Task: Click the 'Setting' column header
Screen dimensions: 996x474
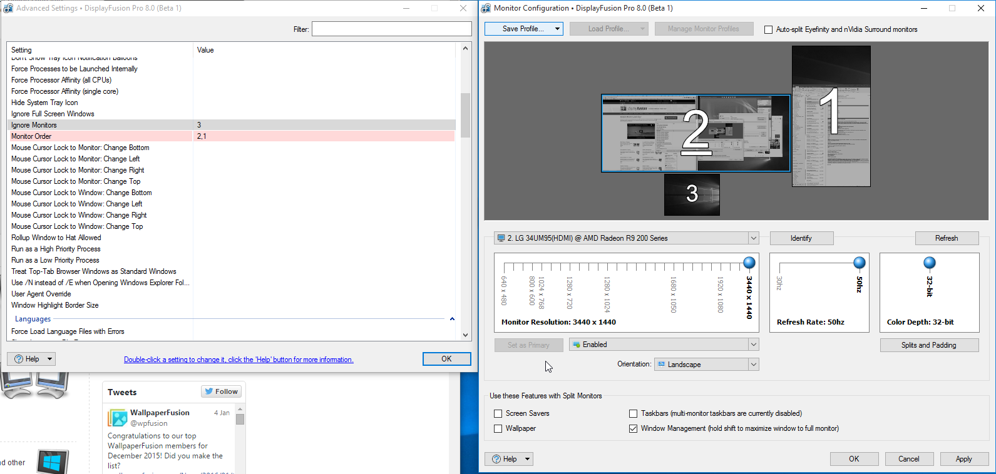Action: [x=100, y=50]
